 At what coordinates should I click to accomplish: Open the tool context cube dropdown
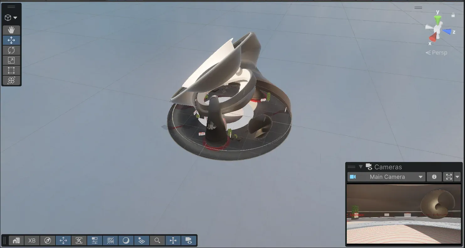[11, 18]
